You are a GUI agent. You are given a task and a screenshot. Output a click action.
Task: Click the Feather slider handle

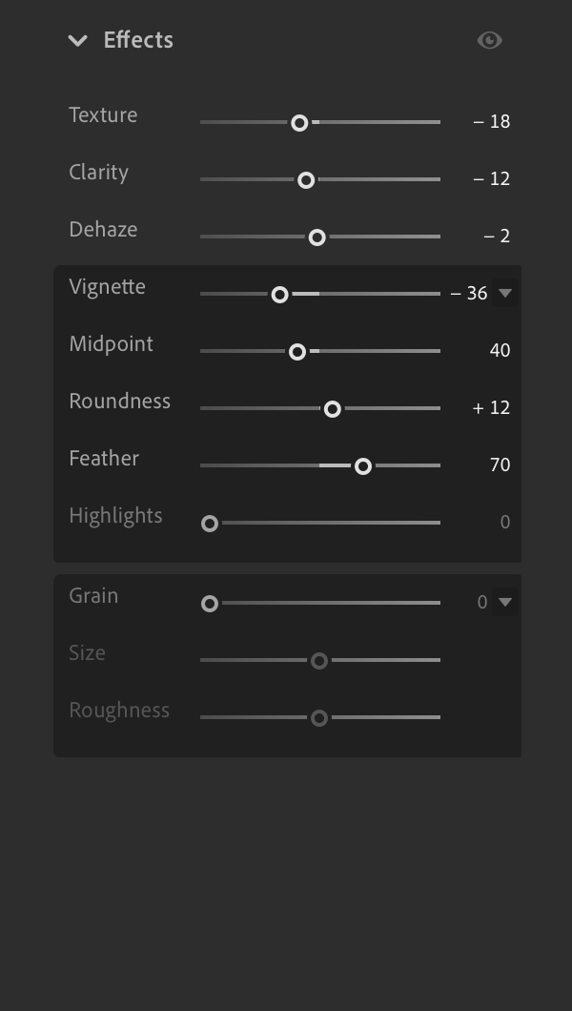point(363,465)
